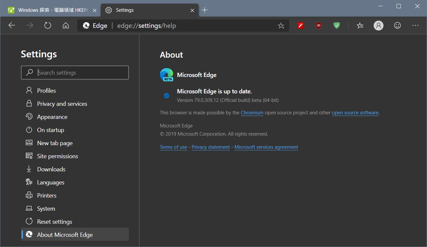The image size is (427, 247).
Task: Click the About heading
Action: [171, 55]
